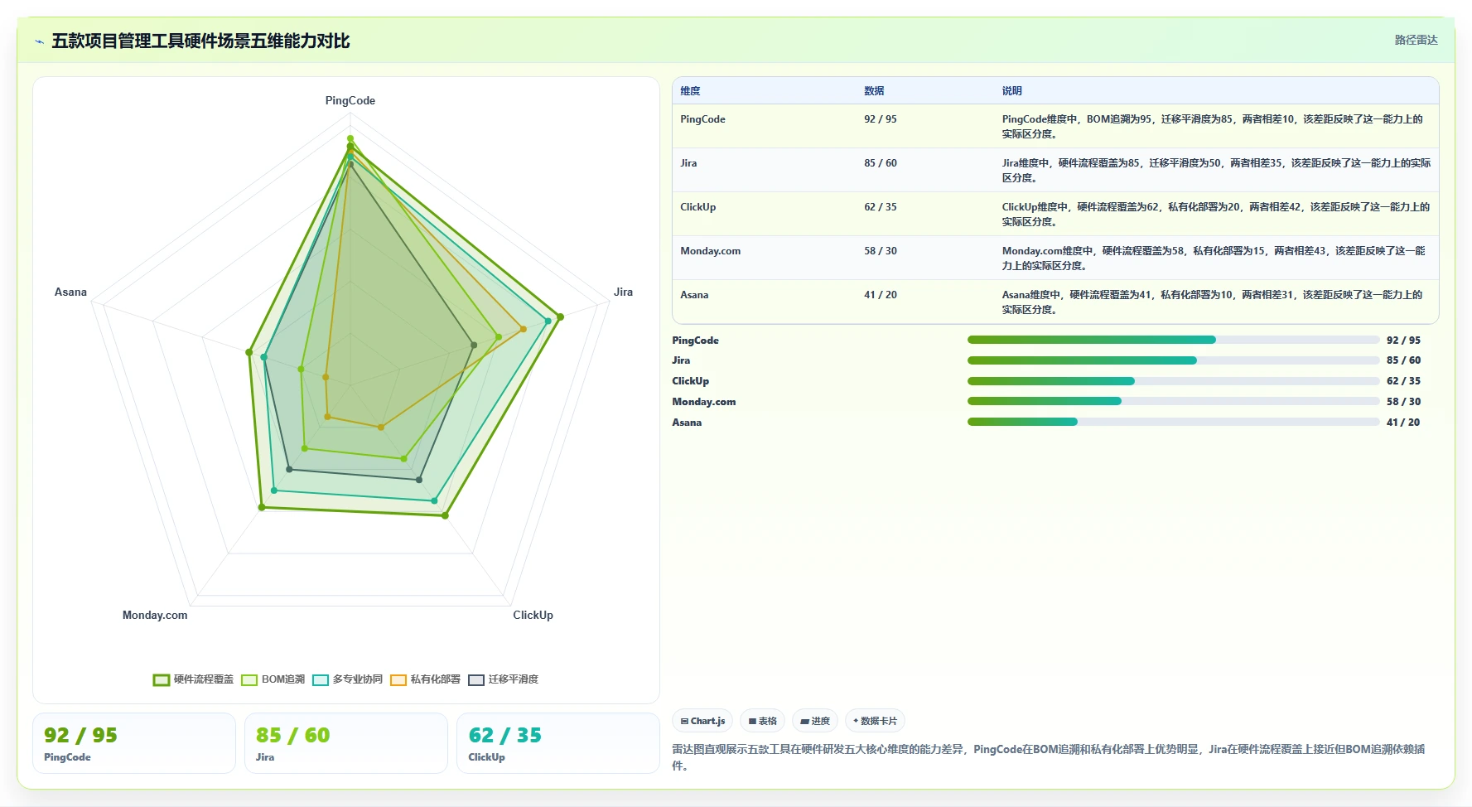Click the PingCode 92 / 95 card
Viewport: 1472px width, 807px height.
click(x=134, y=743)
